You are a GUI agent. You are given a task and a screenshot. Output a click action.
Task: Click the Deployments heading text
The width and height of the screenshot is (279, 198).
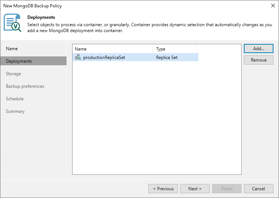[x=41, y=17]
